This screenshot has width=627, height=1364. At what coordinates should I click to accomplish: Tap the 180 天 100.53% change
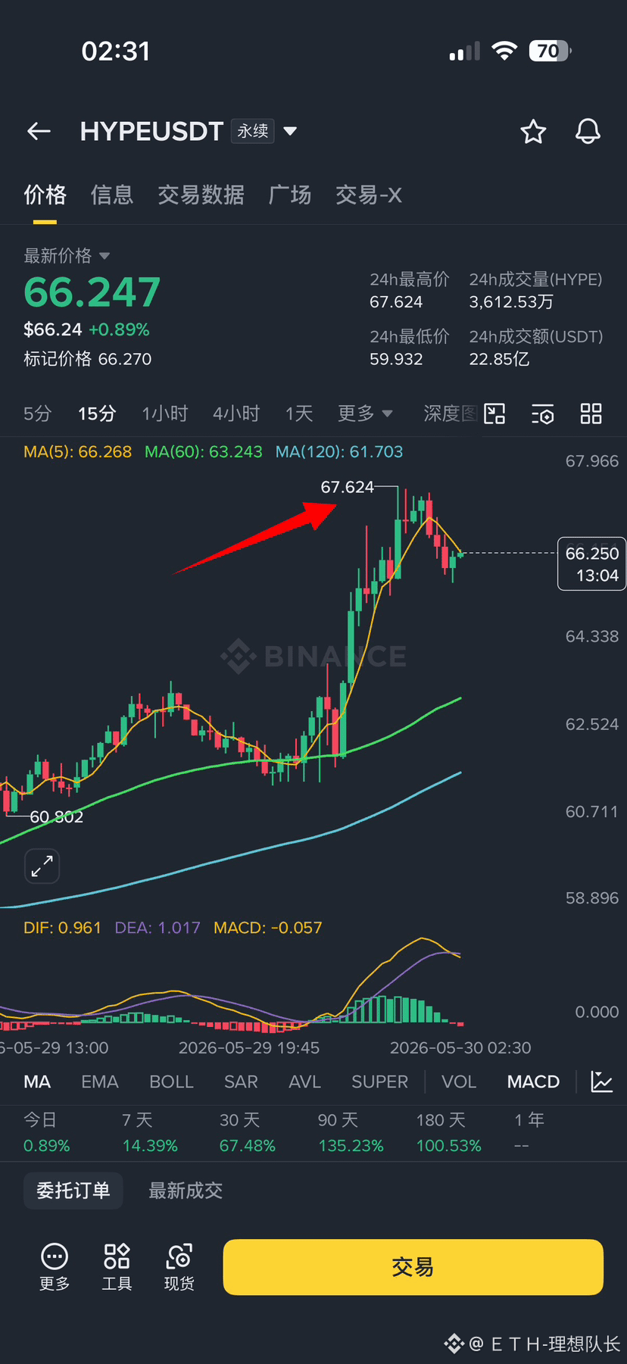[448, 1132]
